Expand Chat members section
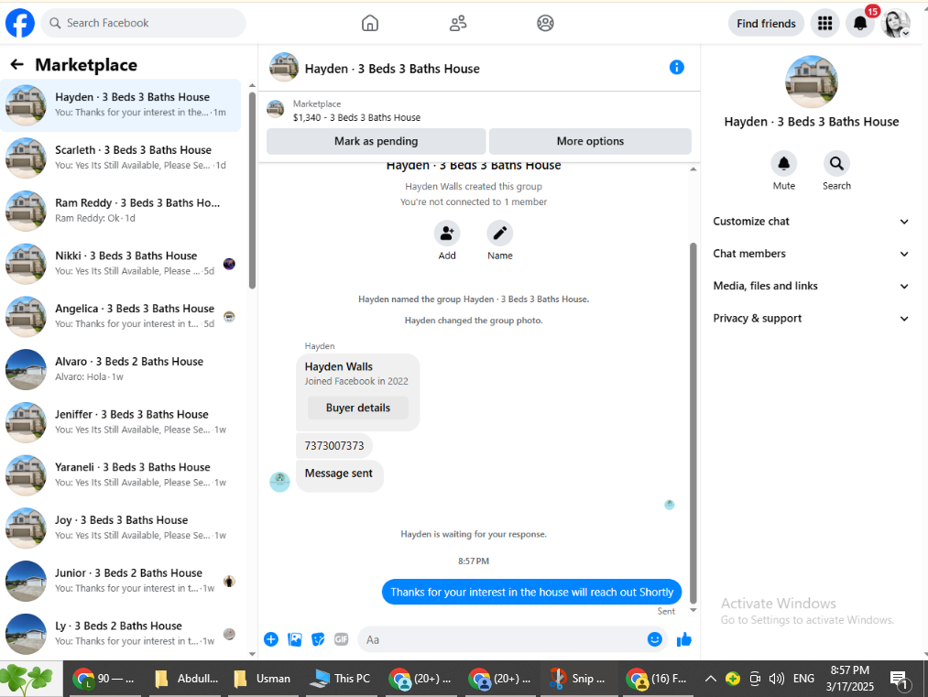The width and height of the screenshot is (928, 697). click(810, 253)
